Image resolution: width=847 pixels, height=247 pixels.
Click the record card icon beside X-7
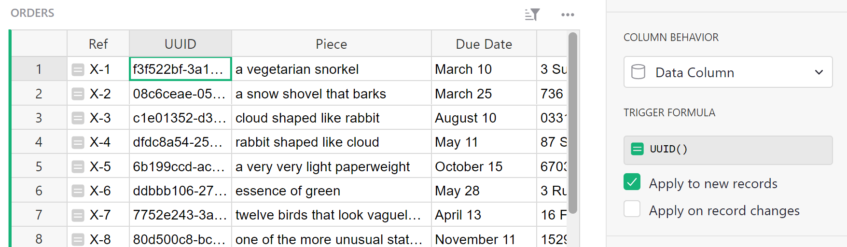[x=78, y=215]
